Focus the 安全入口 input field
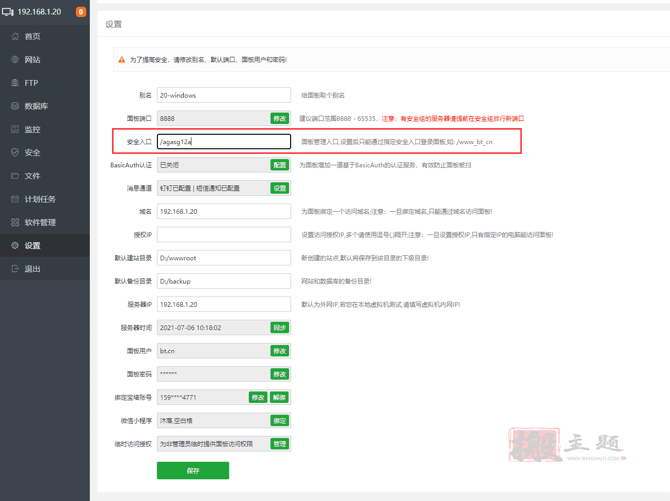Image resolution: width=670 pixels, height=501 pixels. pos(224,142)
